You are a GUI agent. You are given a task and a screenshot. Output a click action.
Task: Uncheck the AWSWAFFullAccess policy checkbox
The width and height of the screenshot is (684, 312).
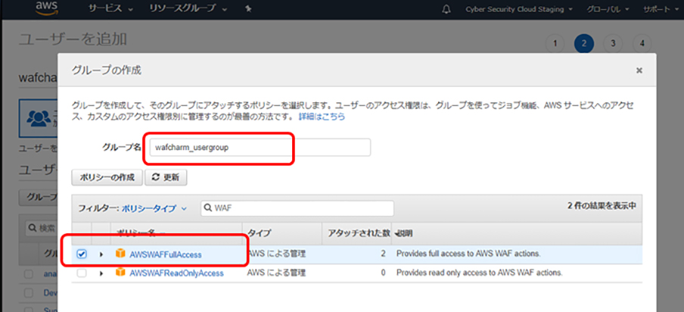tap(82, 254)
